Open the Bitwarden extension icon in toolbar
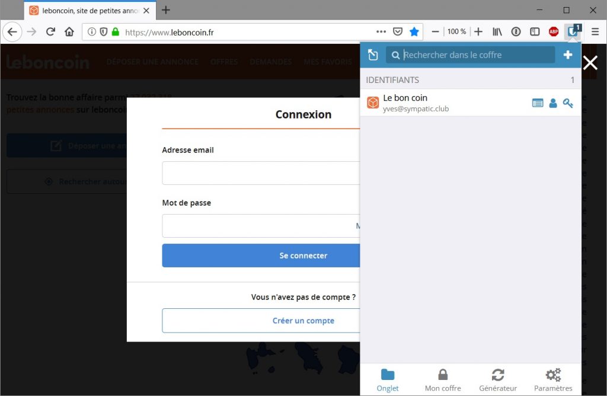The image size is (607, 396). click(x=573, y=31)
